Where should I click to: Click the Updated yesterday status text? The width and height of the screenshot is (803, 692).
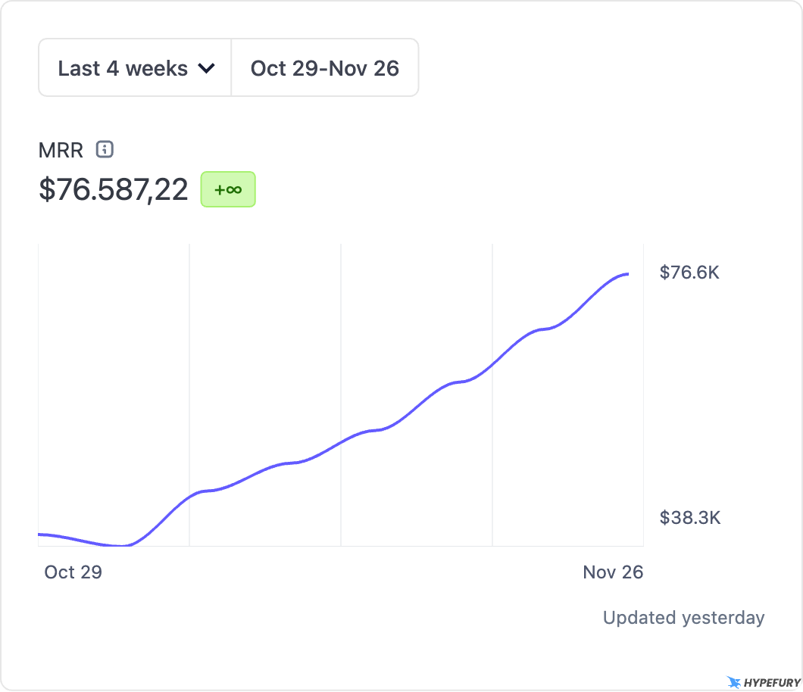(683, 618)
